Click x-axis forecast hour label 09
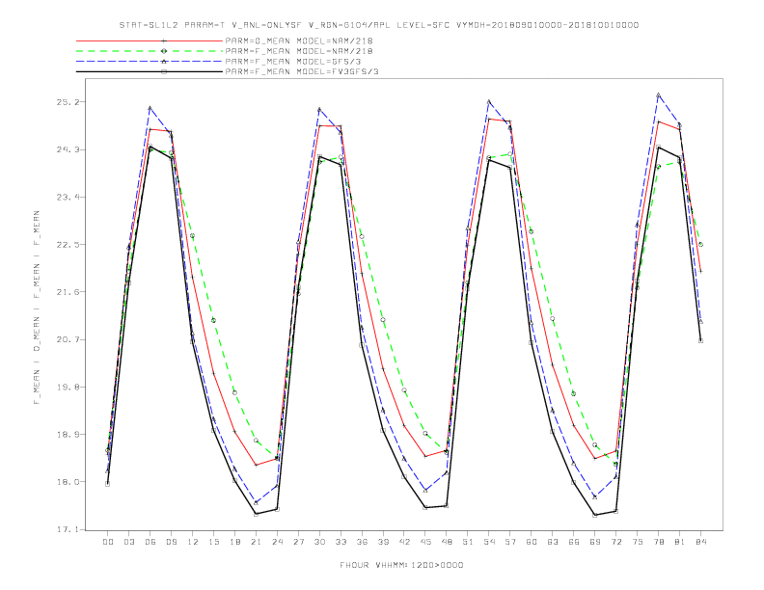The height and width of the screenshot is (590, 764). tap(171, 542)
